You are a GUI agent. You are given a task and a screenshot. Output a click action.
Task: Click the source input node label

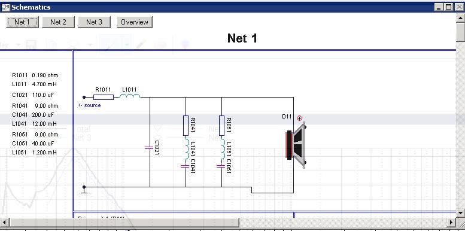pos(90,105)
